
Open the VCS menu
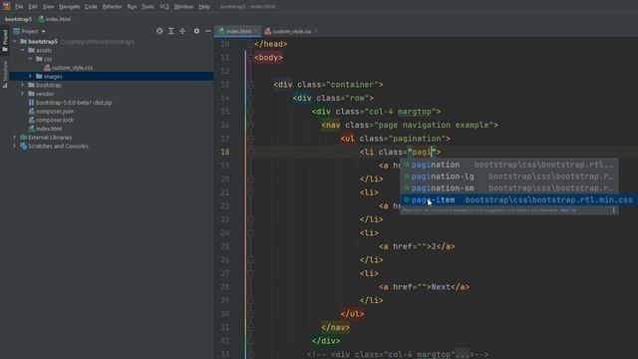click(x=163, y=7)
